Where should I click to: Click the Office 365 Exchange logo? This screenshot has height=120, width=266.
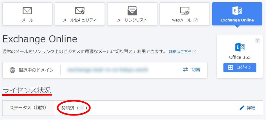[x=240, y=47]
